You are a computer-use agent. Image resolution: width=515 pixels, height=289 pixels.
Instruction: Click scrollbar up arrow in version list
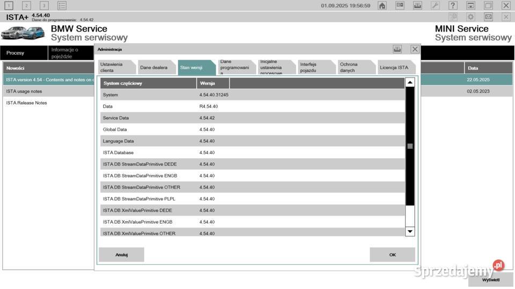coord(410,82)
